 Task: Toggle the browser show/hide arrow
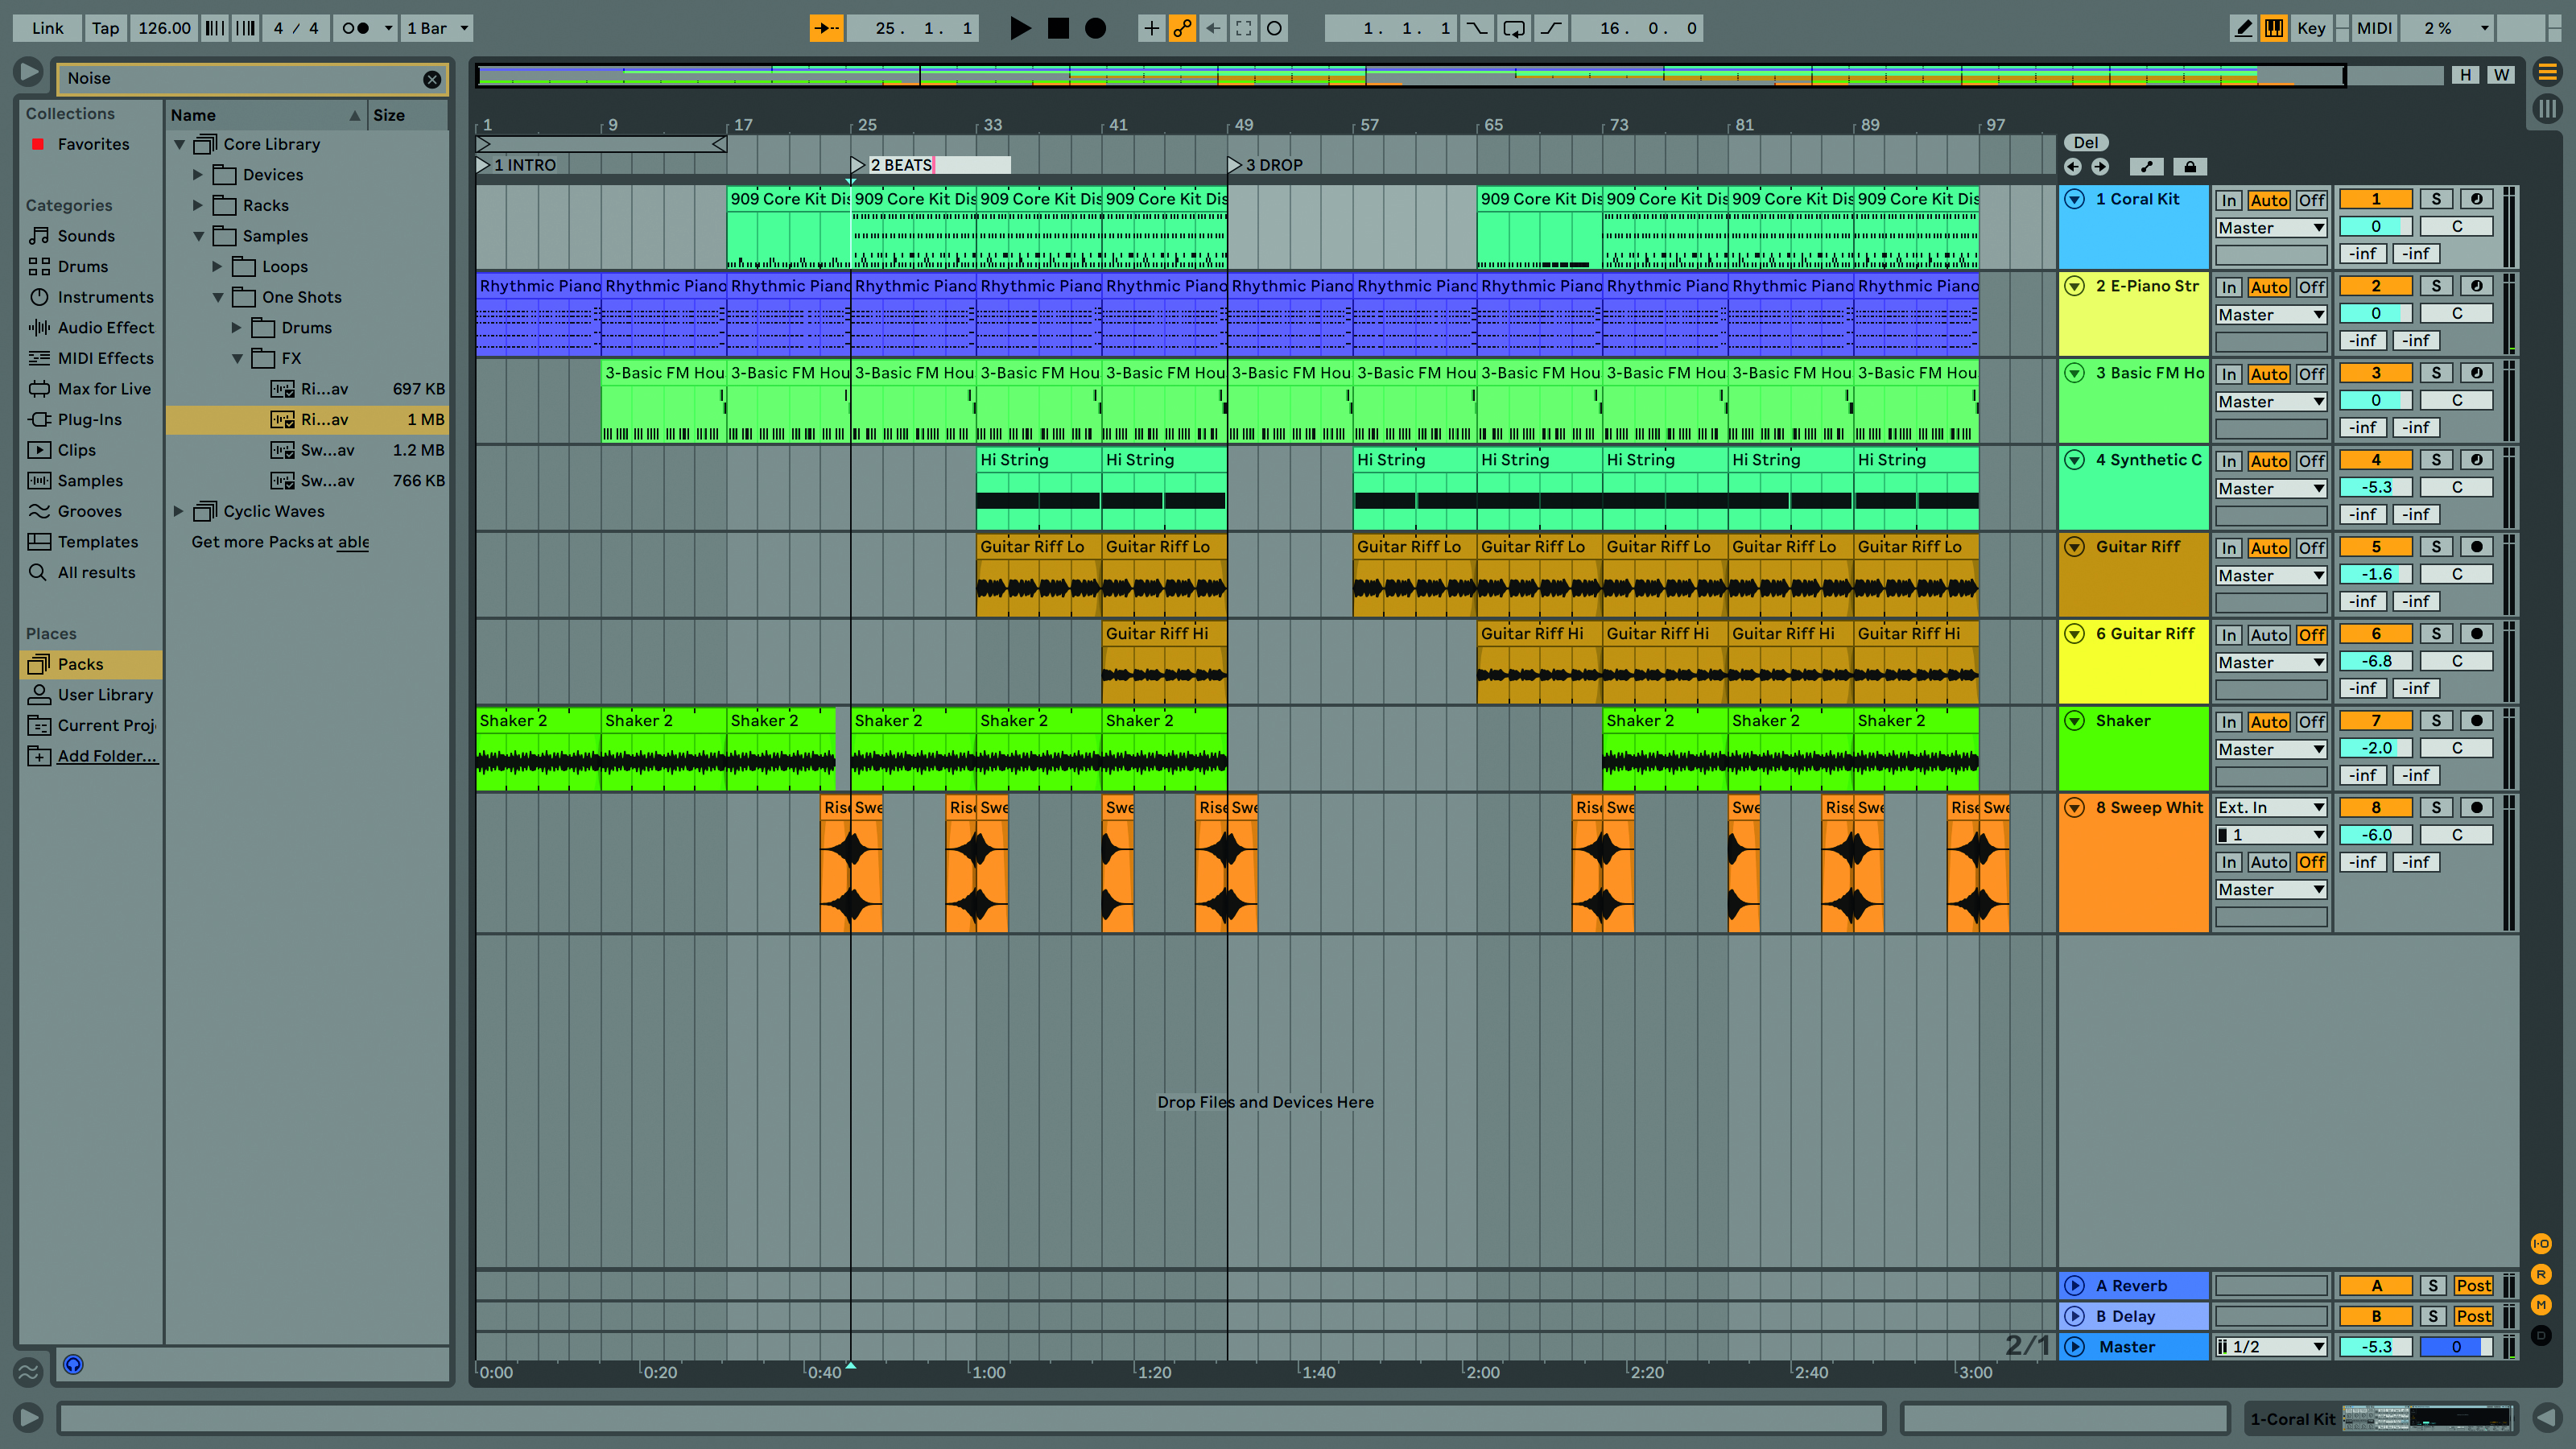point(28,72)
